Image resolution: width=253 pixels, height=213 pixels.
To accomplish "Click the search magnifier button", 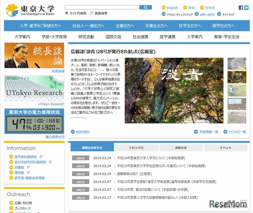I will 145,7.
